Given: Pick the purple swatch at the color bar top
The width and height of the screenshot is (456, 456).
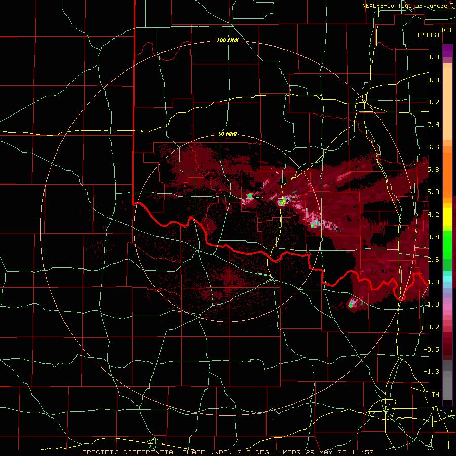Looking at the screenshot, I should point(447,51).
